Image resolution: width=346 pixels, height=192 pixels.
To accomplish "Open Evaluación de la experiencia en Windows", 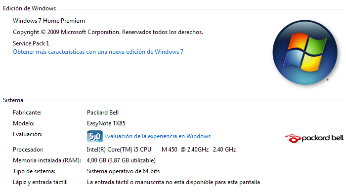I will point(157,136).
